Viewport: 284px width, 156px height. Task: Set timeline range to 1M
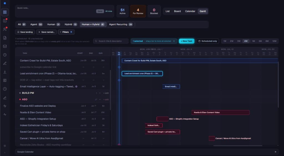[x=253, y=41]
